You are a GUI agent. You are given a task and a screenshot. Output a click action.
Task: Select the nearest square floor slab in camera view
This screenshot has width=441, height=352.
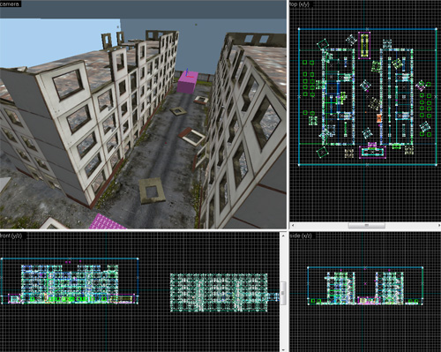[x=152, y=191]
